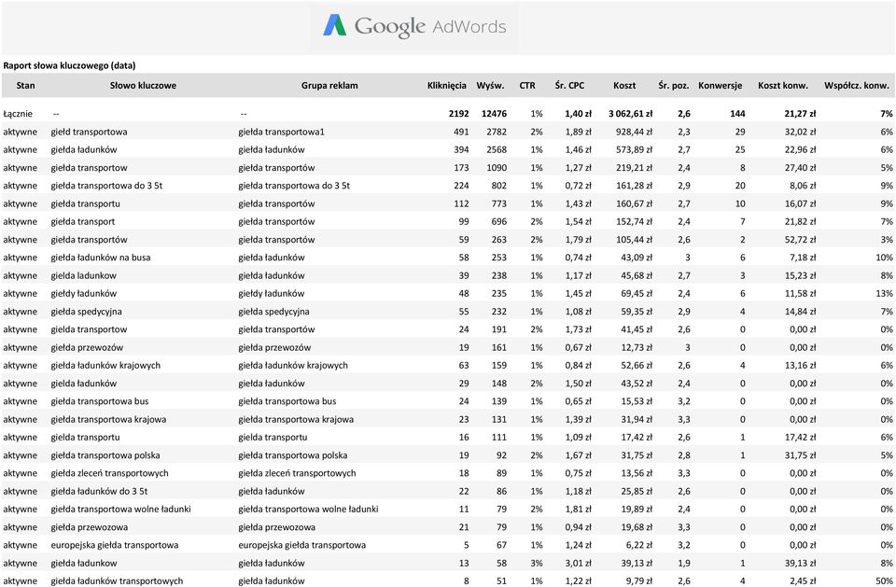Screen dimensions: 896x587
Task: Click the Współcz. konw. column header
Action: point(857,86)
